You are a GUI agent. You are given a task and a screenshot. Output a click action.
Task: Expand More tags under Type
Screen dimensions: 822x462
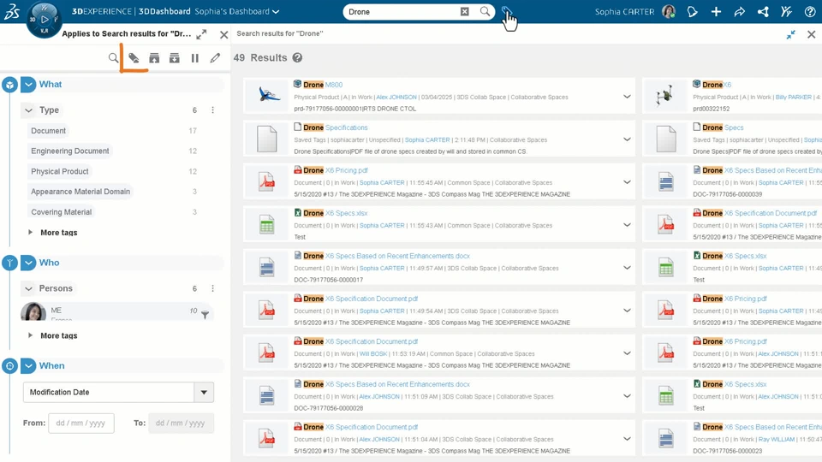pyautogui.click(x=53, y=233)
